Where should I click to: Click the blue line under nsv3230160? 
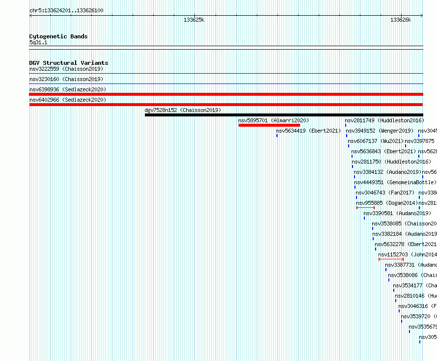coord(226,84)
